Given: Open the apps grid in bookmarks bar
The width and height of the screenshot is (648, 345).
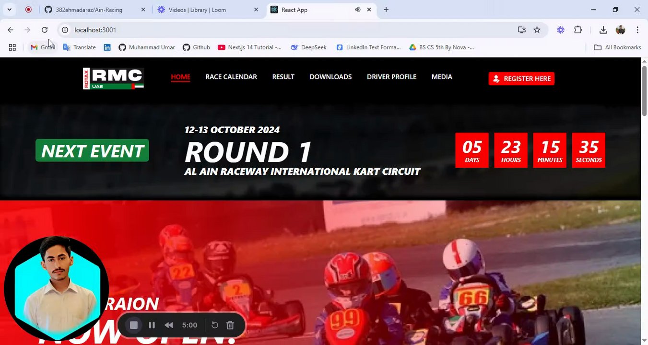Looking at the screenshot, I should [12, 47].
